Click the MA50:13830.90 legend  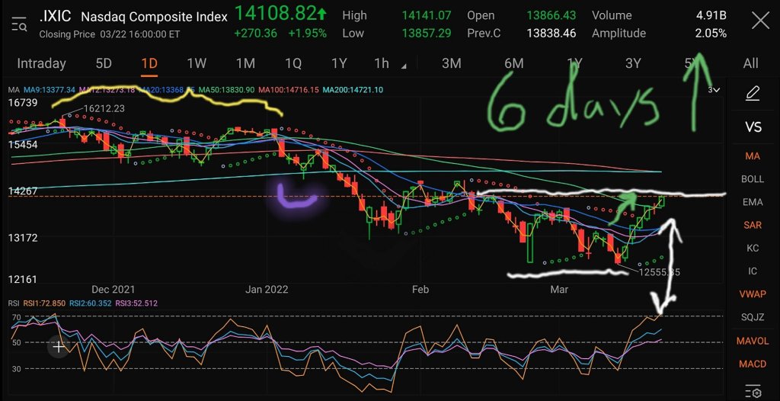point(227,90)
